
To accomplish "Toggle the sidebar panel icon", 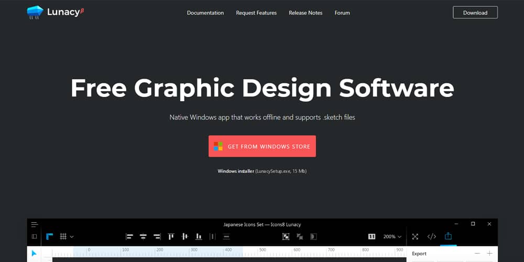I will [35, 236].
